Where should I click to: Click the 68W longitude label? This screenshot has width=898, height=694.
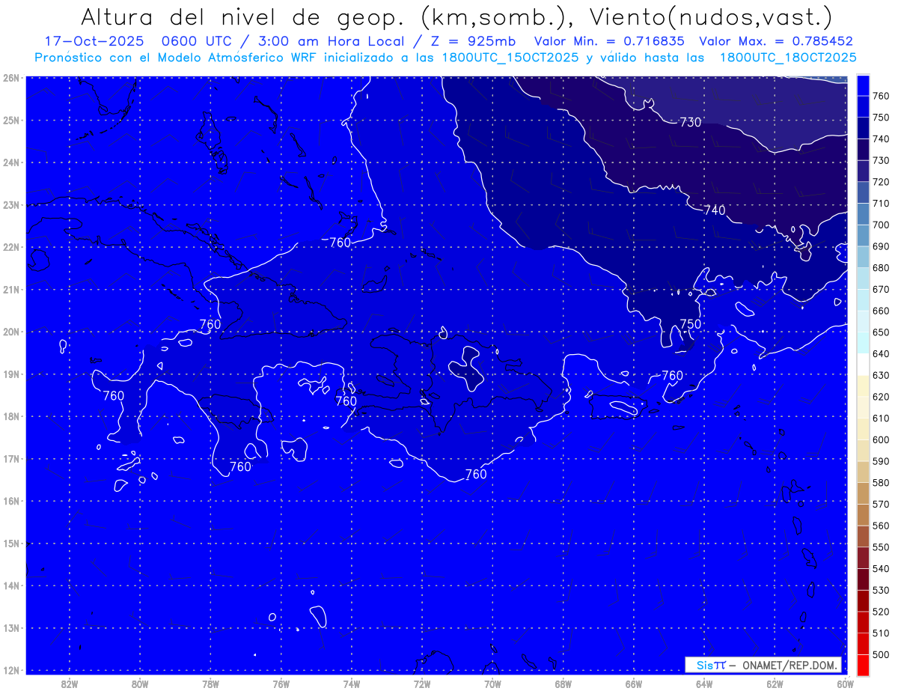pyautogui.click(x=563, y=684)
